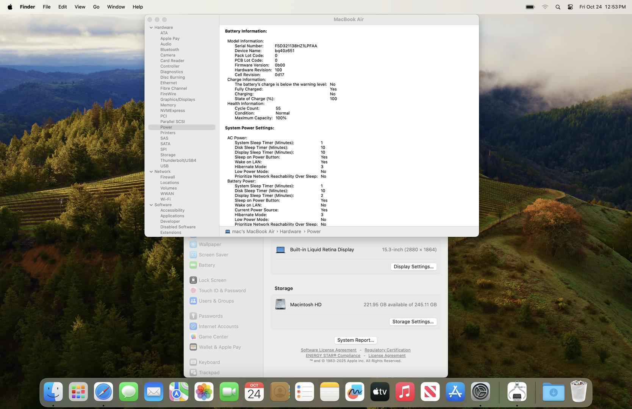Image resolution: width=632 pixels, height=409 pixels.
Task: Open the File menu
Action: coord(47,7)
